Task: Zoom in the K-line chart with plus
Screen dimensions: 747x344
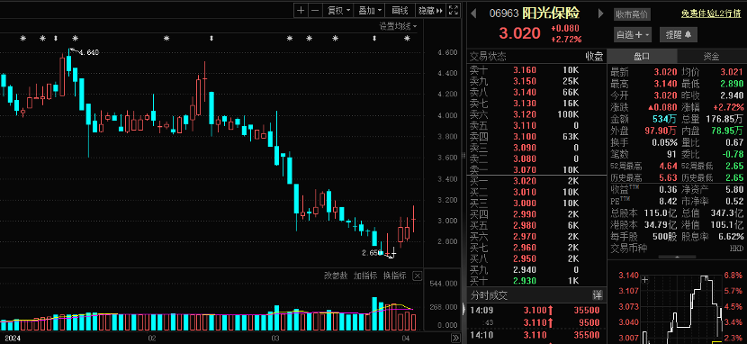Action: click(301, 11)
